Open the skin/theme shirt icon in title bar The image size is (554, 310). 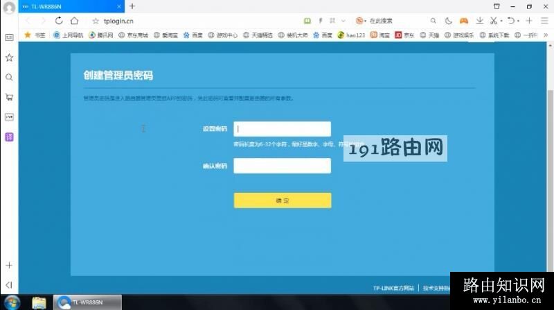click(x=497, y=6)
